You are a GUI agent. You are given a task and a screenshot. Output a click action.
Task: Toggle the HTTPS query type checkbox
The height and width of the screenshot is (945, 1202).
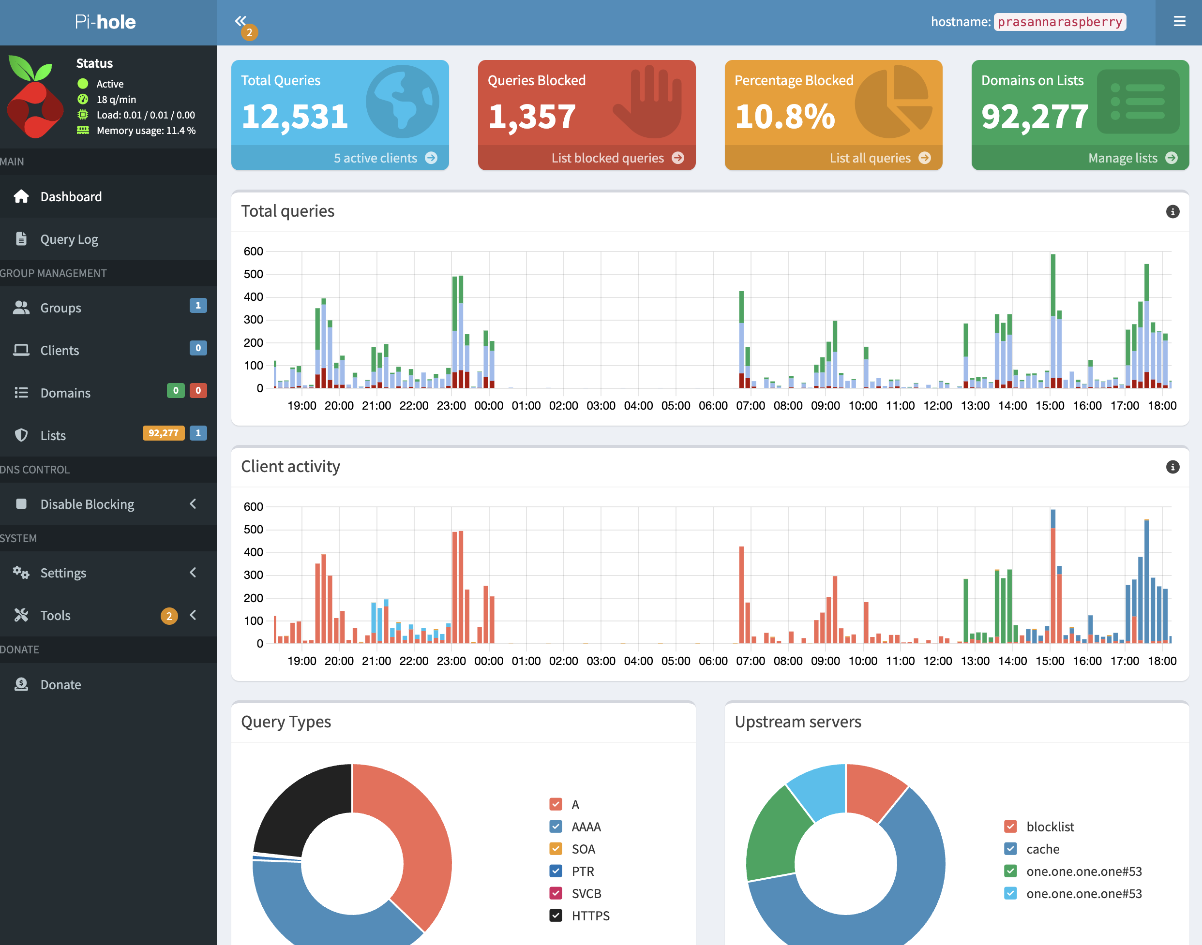(556, 915)
